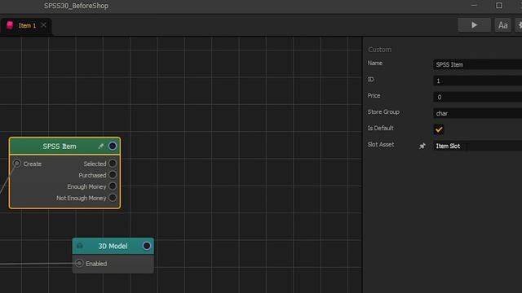Click the pin icon on SPSS Item node
Viewport: 522px width, 293px height.
[x=100, y=146]
